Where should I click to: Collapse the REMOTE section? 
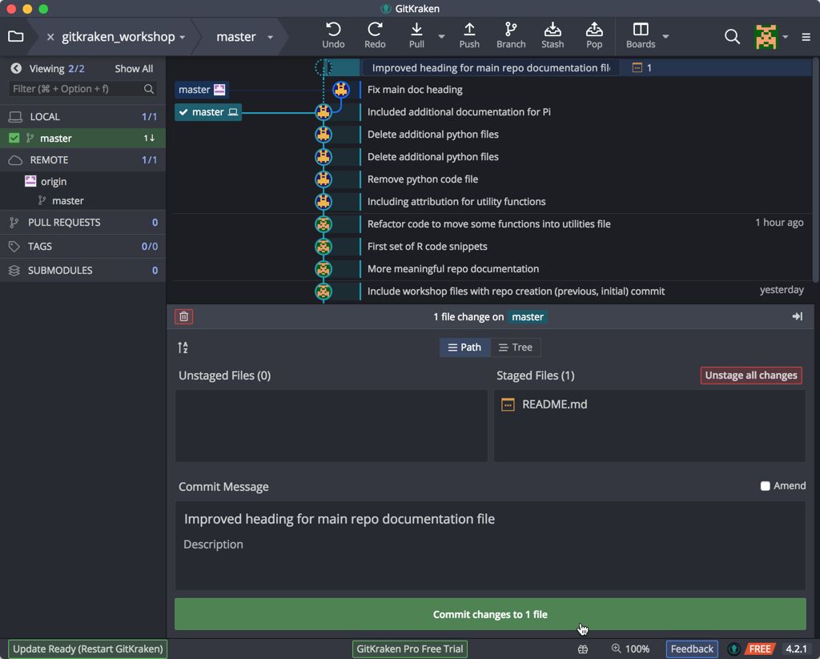[82, 160]
